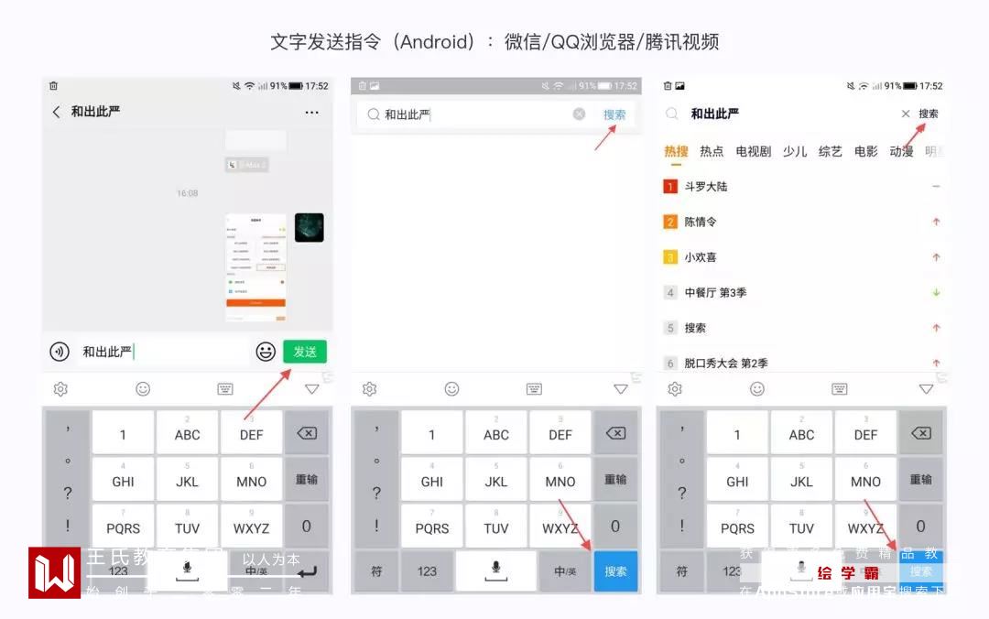Switch keyboard layout icon in QQ browser screen
989x619 pixels.
(534, 389)
